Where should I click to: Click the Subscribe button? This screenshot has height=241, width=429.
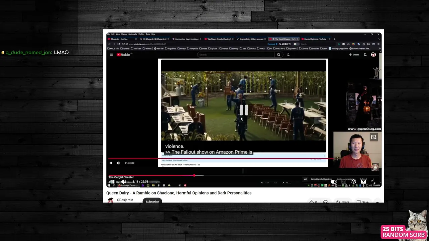coord(152,202)
